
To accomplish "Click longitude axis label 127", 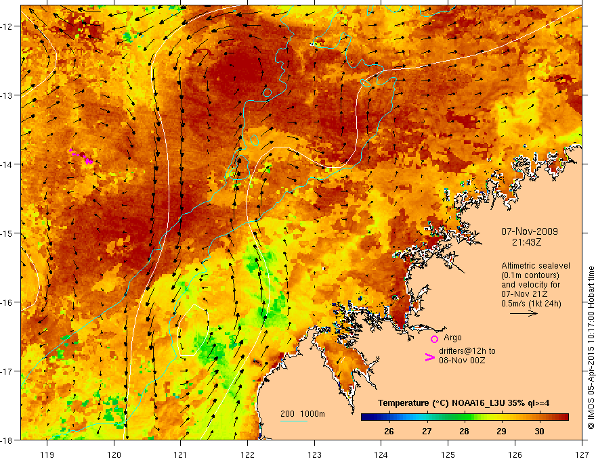I will (x=582, y=455).
